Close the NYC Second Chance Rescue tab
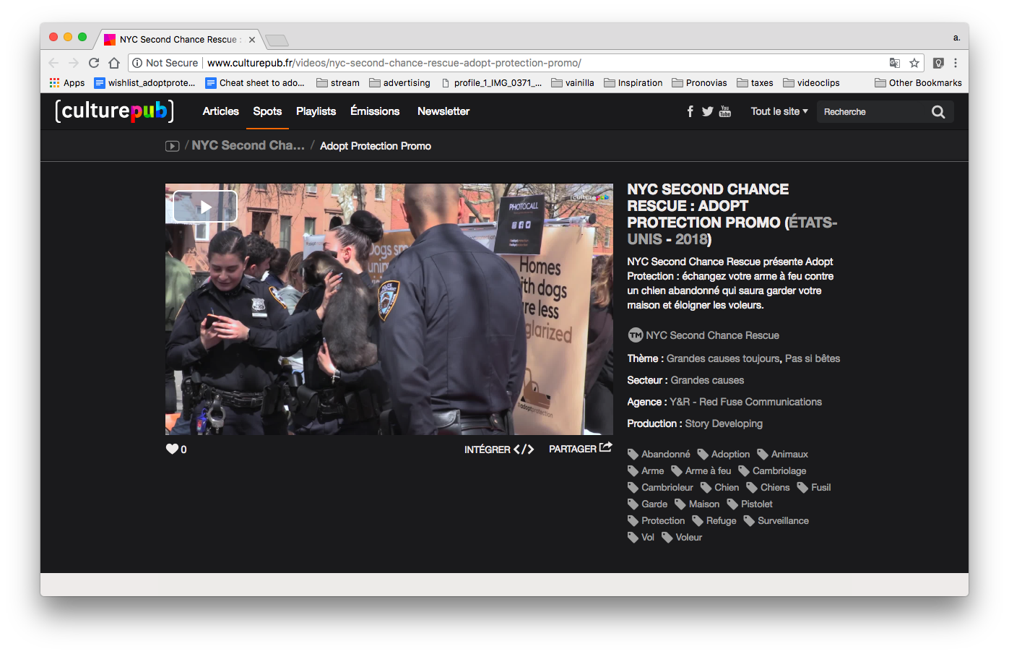 point(252,40)
